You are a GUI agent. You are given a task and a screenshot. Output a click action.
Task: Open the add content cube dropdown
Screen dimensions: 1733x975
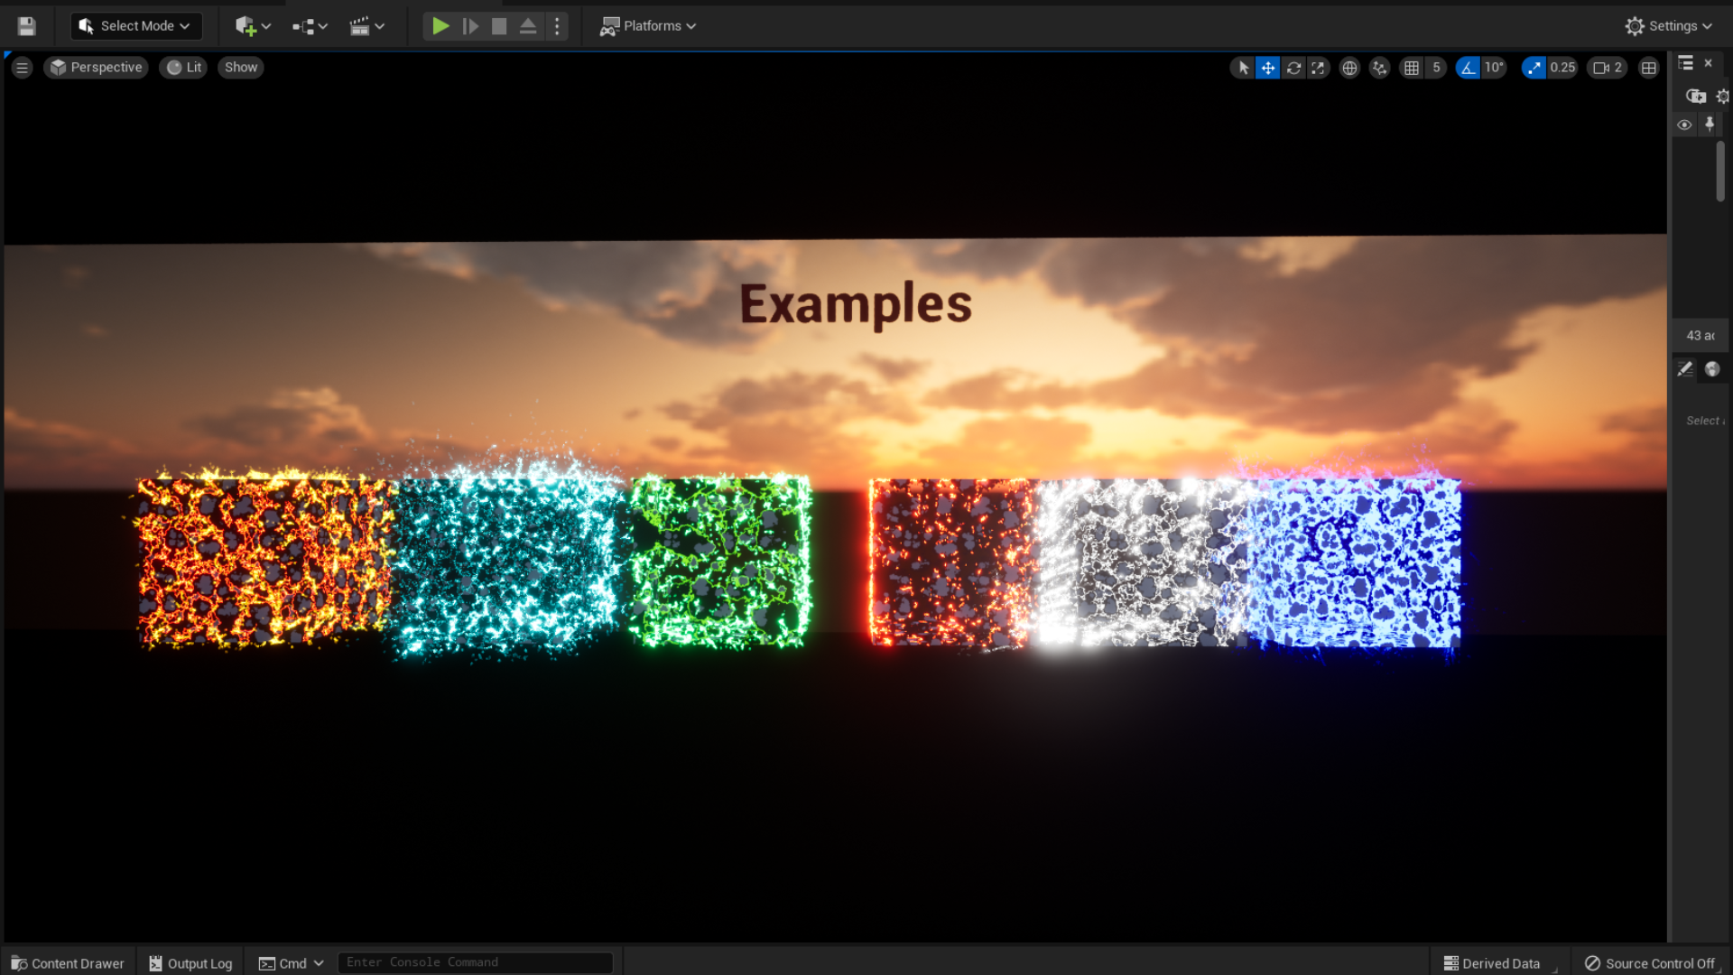[x=253, y=26]
